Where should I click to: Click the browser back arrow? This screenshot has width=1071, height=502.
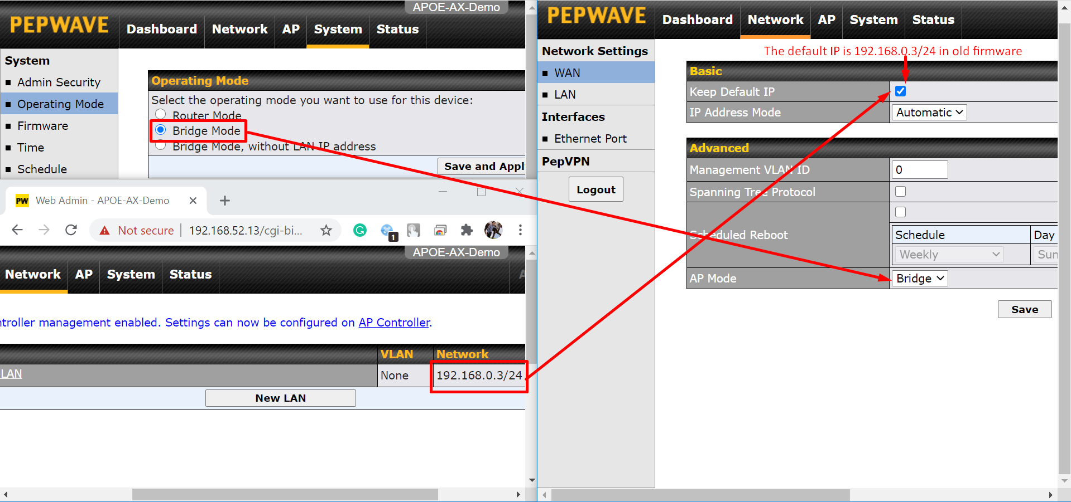[x=17, y=230]
